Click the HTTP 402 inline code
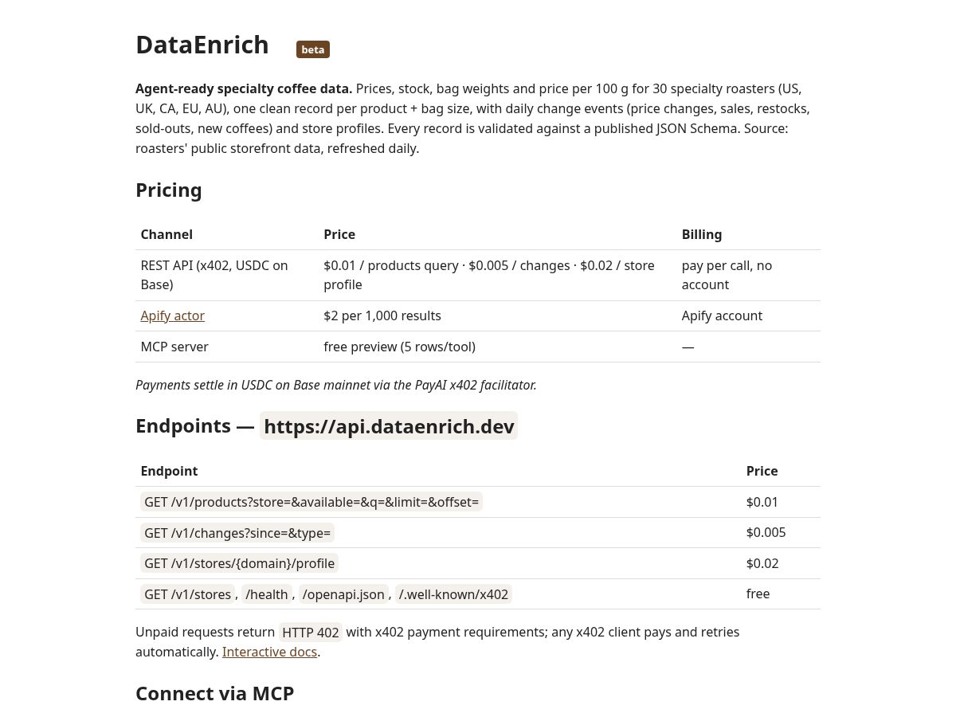The image size is (956, 717). pos(311,633)
